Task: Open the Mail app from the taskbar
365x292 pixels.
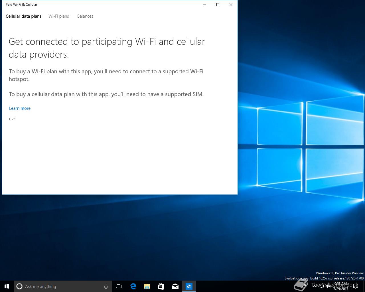Action: point(175,286)
